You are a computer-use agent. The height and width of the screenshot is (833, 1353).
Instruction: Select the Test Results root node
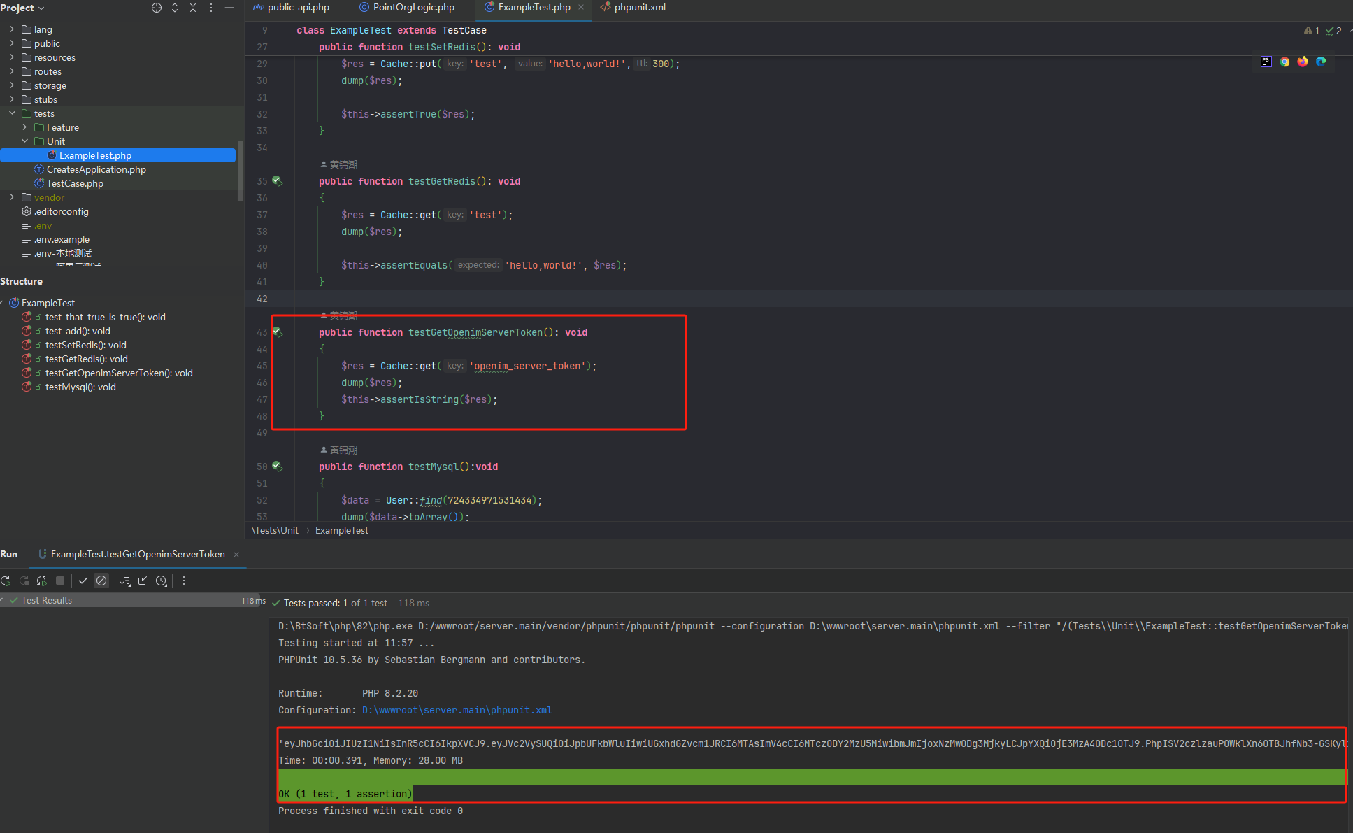coord(47,600)
